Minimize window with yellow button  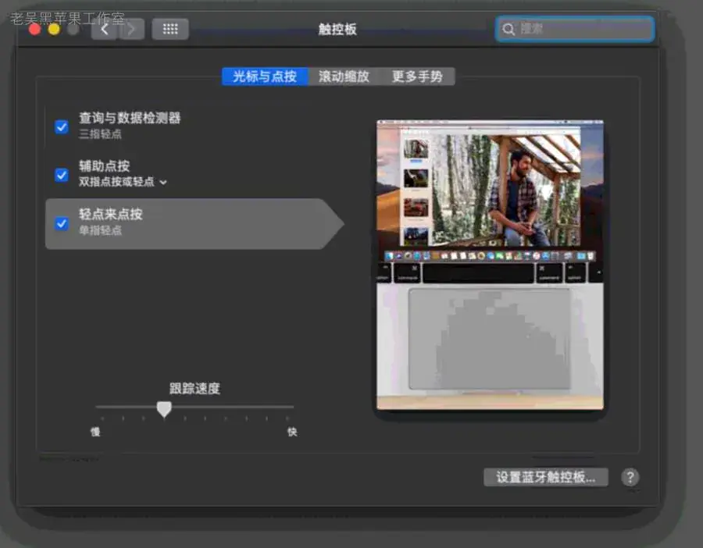[54, 30]
